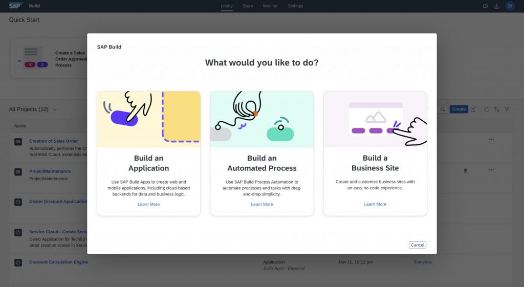Open the filter funnel icon
Viewport: 524px width, 287px height.
(x=507, y=109)
